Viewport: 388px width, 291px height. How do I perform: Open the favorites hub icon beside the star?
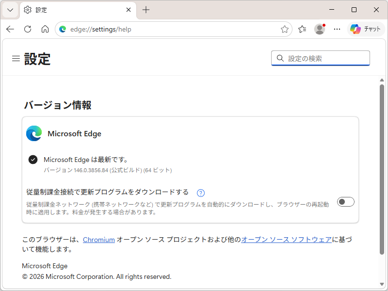[302, 29]
